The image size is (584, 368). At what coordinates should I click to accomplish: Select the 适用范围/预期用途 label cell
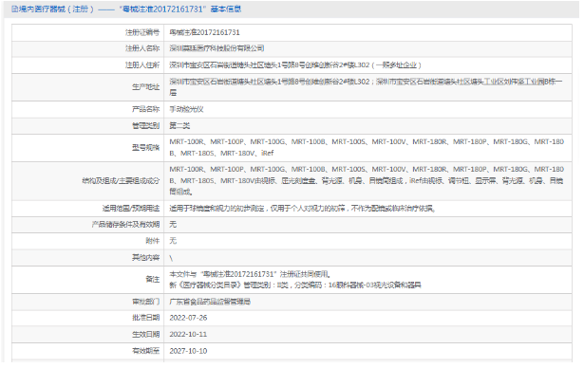88,209
